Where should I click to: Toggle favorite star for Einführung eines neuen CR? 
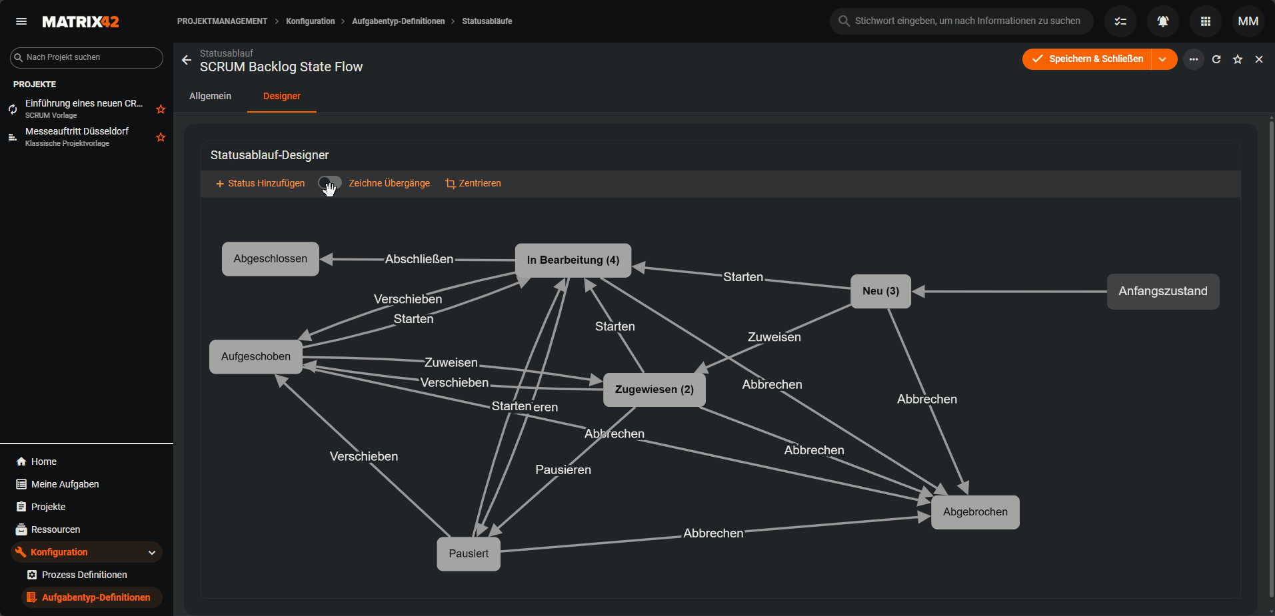pyautogui.click(x=161, y=109)
